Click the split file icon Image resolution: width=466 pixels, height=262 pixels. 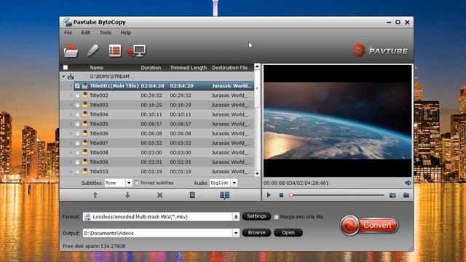click(225, 195)
